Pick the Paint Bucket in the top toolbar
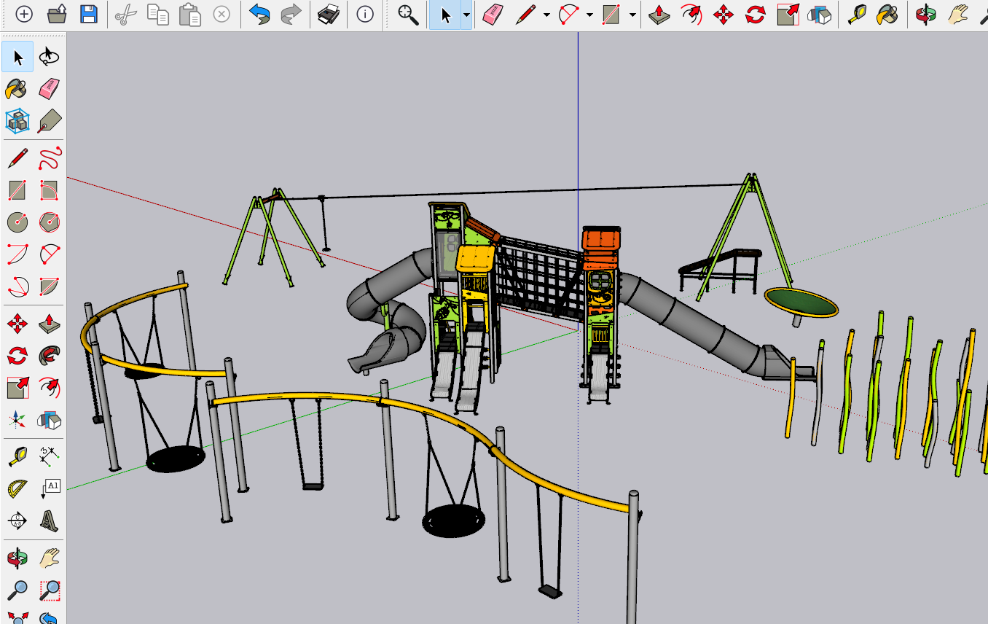 tap(888, 15)
